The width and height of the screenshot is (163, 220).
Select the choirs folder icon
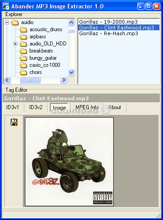pyautogui.click(x=24, y=72)
